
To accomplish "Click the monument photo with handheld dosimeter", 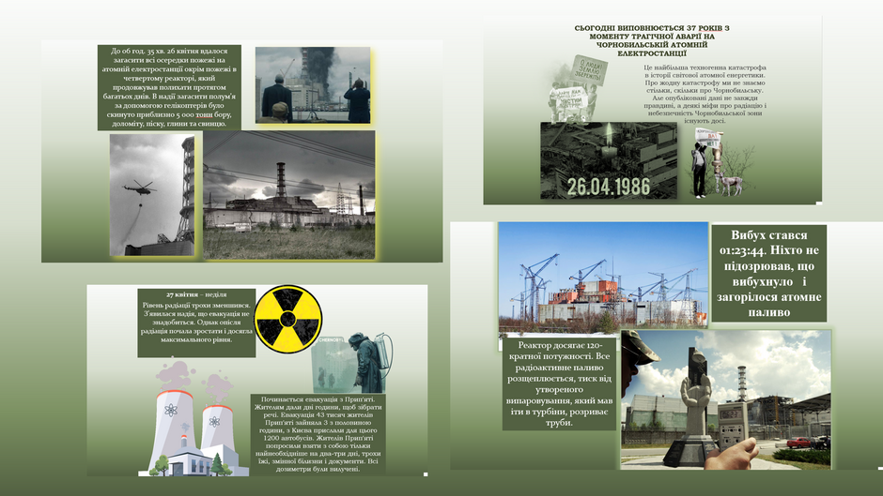I will 726,399.
